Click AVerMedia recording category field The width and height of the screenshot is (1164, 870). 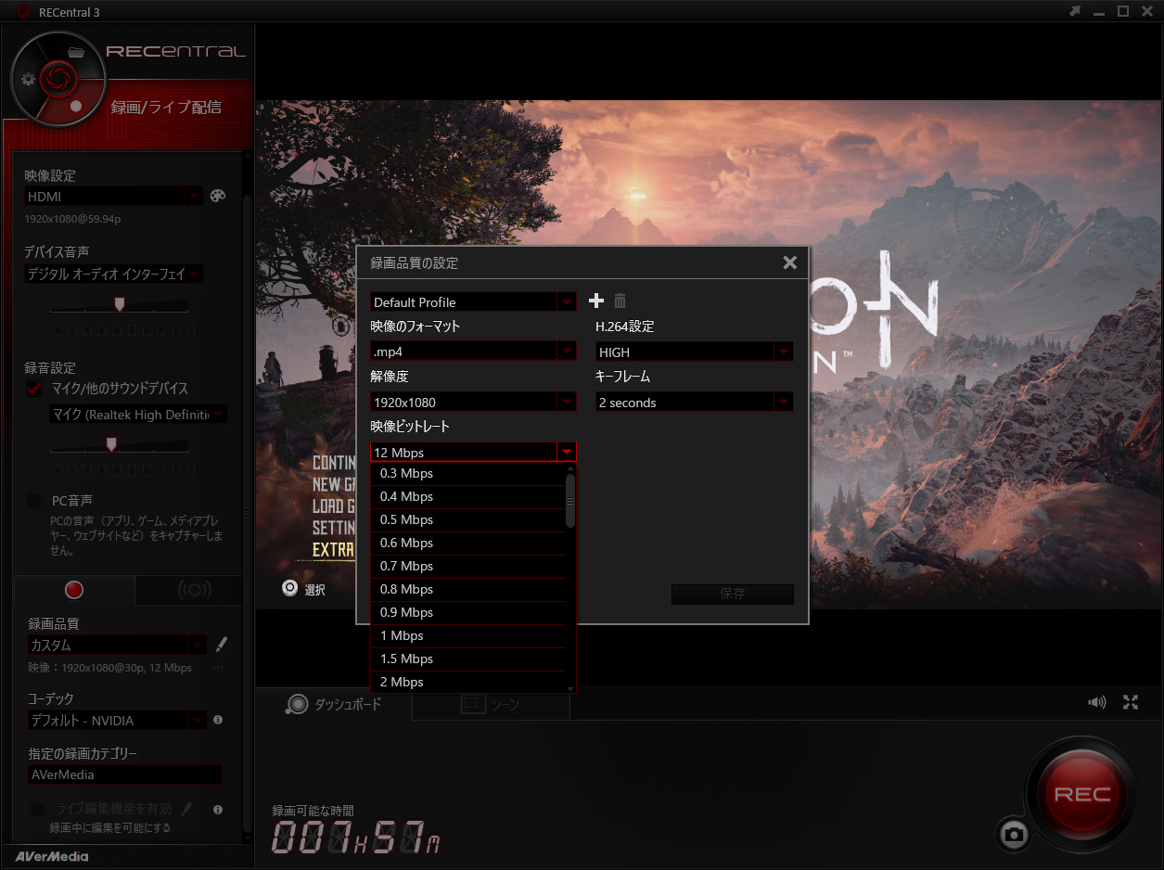pos(125,774)
